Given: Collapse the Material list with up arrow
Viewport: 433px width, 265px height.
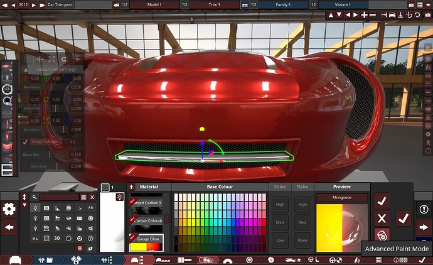Looking at the screenshot, I should pyautogui.click(x=131, y=187).
